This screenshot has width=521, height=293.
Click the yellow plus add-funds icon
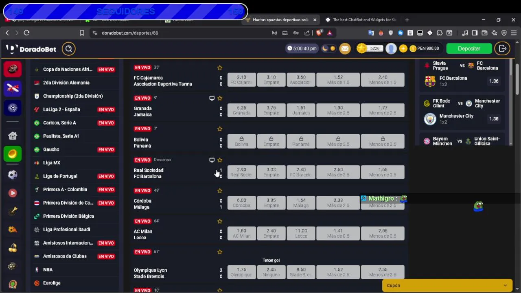403,48
